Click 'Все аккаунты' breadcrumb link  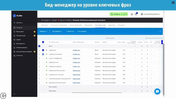click(46, 20)
